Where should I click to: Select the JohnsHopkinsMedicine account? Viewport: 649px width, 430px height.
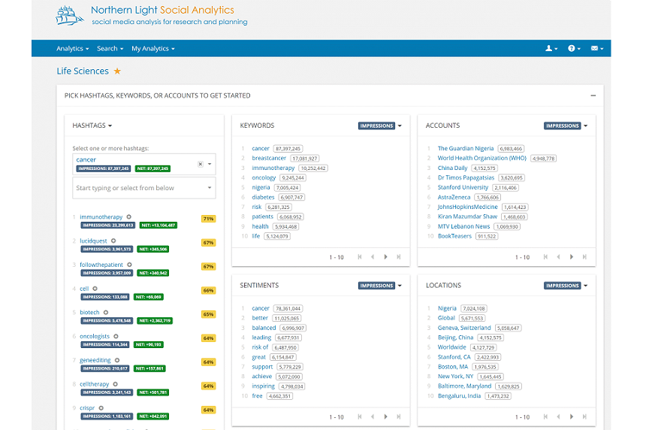[468, 207]
